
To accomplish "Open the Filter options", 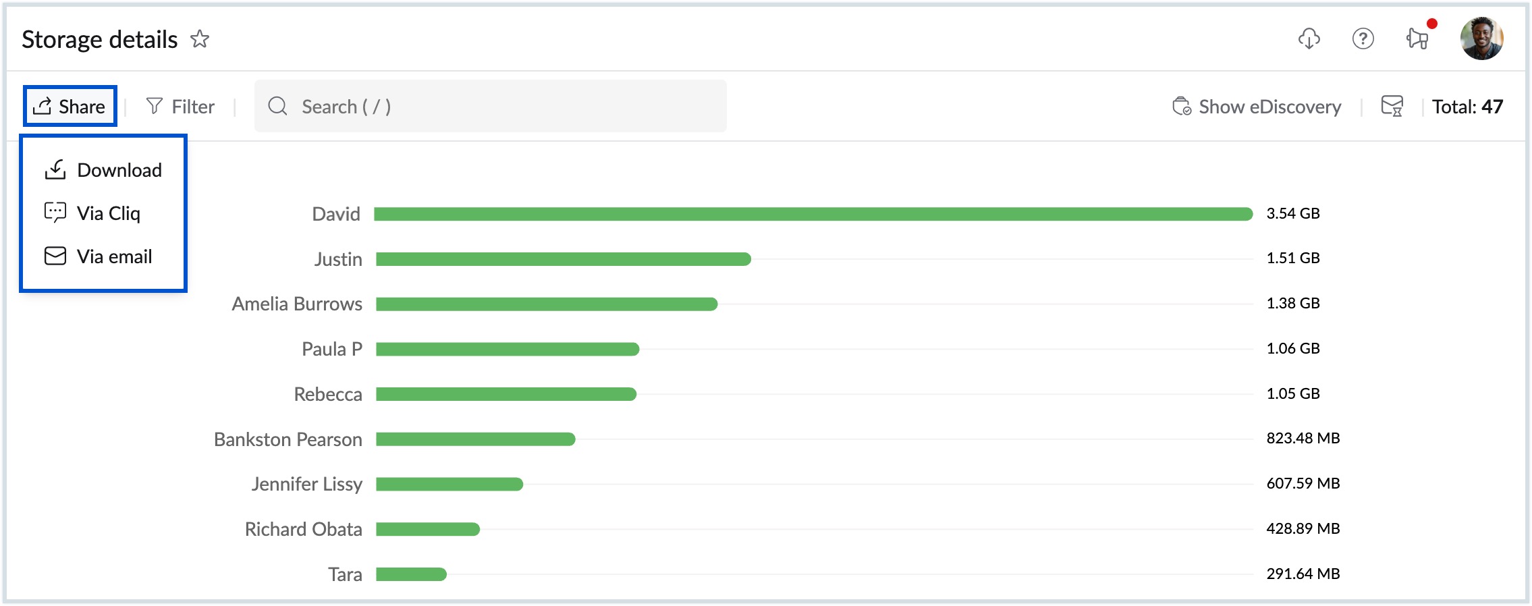I will click(193, 107).
